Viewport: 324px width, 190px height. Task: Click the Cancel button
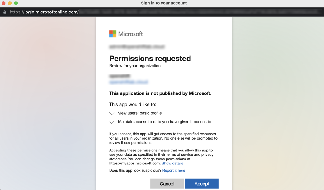(167, 183)
